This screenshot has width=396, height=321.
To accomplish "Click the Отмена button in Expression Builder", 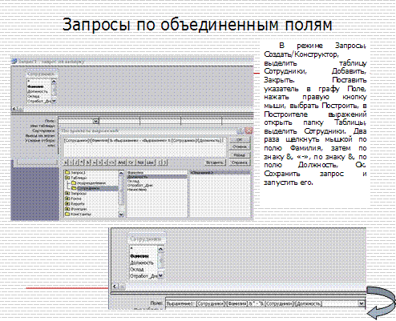I will tap(240, 146).
